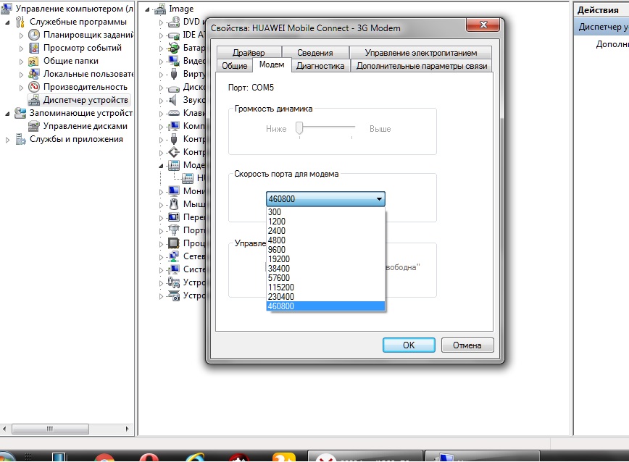
Task: Expand the DVD drives category
Action: pyautogui.click(x=161, y=22)
